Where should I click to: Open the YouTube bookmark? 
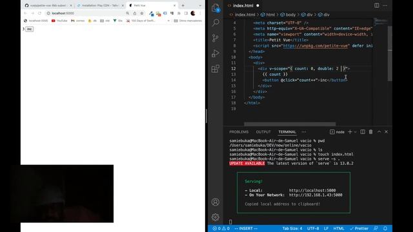coord(59,21)
